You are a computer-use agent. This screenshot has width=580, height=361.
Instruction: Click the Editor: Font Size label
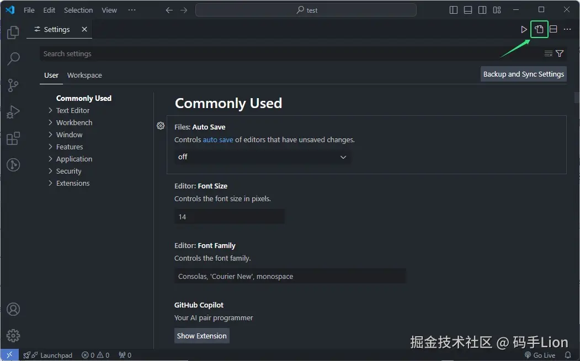(201, 186)
